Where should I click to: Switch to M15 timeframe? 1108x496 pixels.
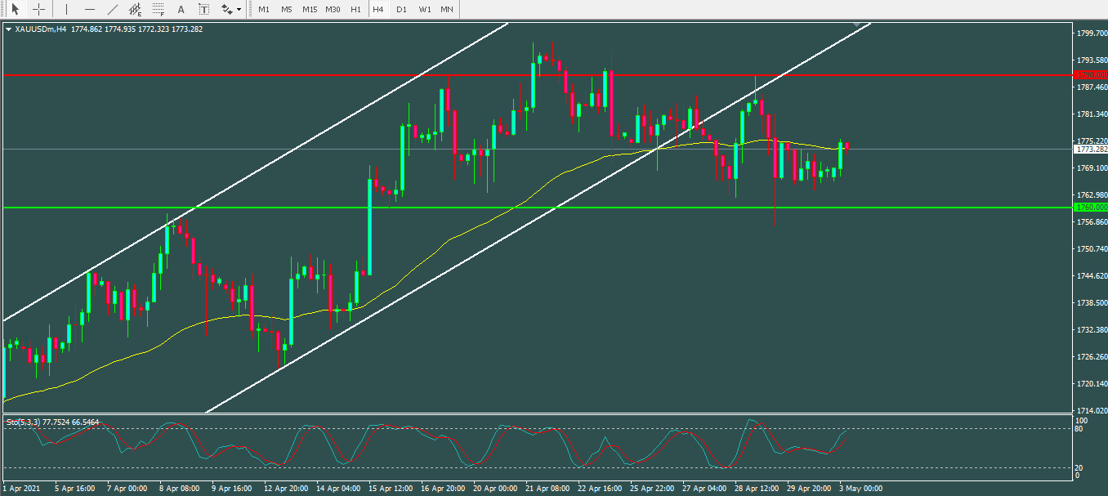click(x=310, y=9)
